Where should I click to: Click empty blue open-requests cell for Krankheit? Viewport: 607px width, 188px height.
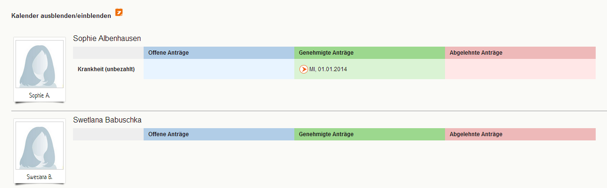(x=219, y=69)
